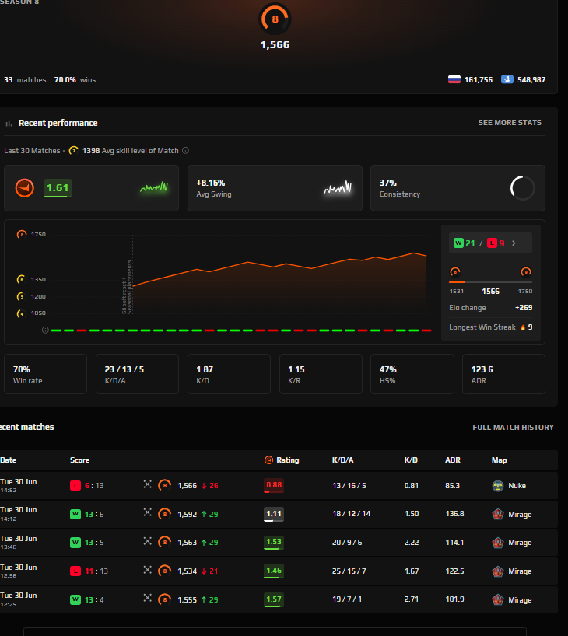Click the info icon next to Avg skill level
The image size is (568, 636).
pos(185,151)
